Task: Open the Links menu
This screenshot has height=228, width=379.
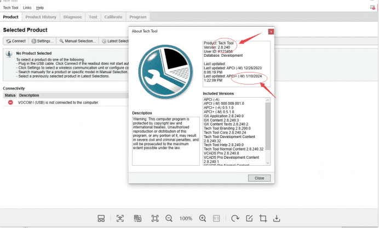Action: coord(27,8)
